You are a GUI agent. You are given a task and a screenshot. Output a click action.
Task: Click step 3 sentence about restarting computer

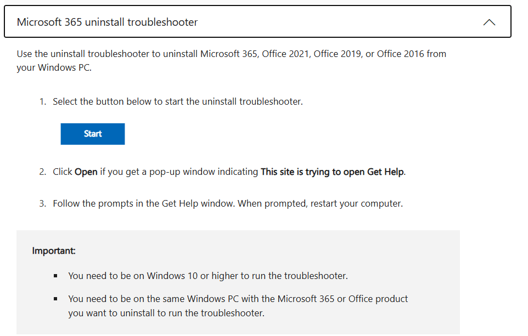point(228,203)
